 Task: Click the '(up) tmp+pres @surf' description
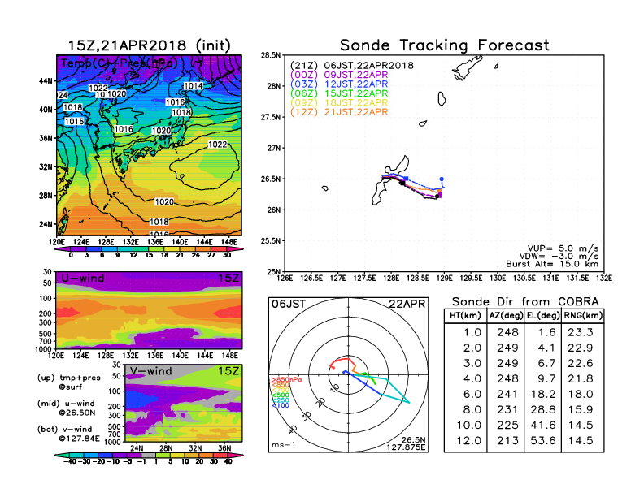tap(68, 382)
